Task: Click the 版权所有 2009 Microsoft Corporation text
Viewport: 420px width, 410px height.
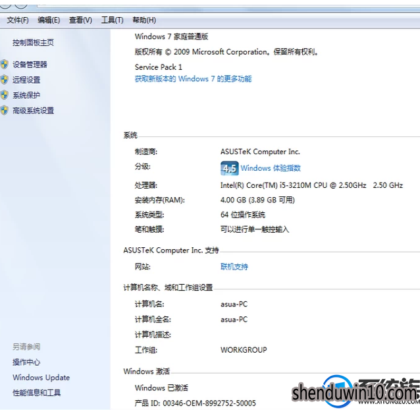Action: 226,52
